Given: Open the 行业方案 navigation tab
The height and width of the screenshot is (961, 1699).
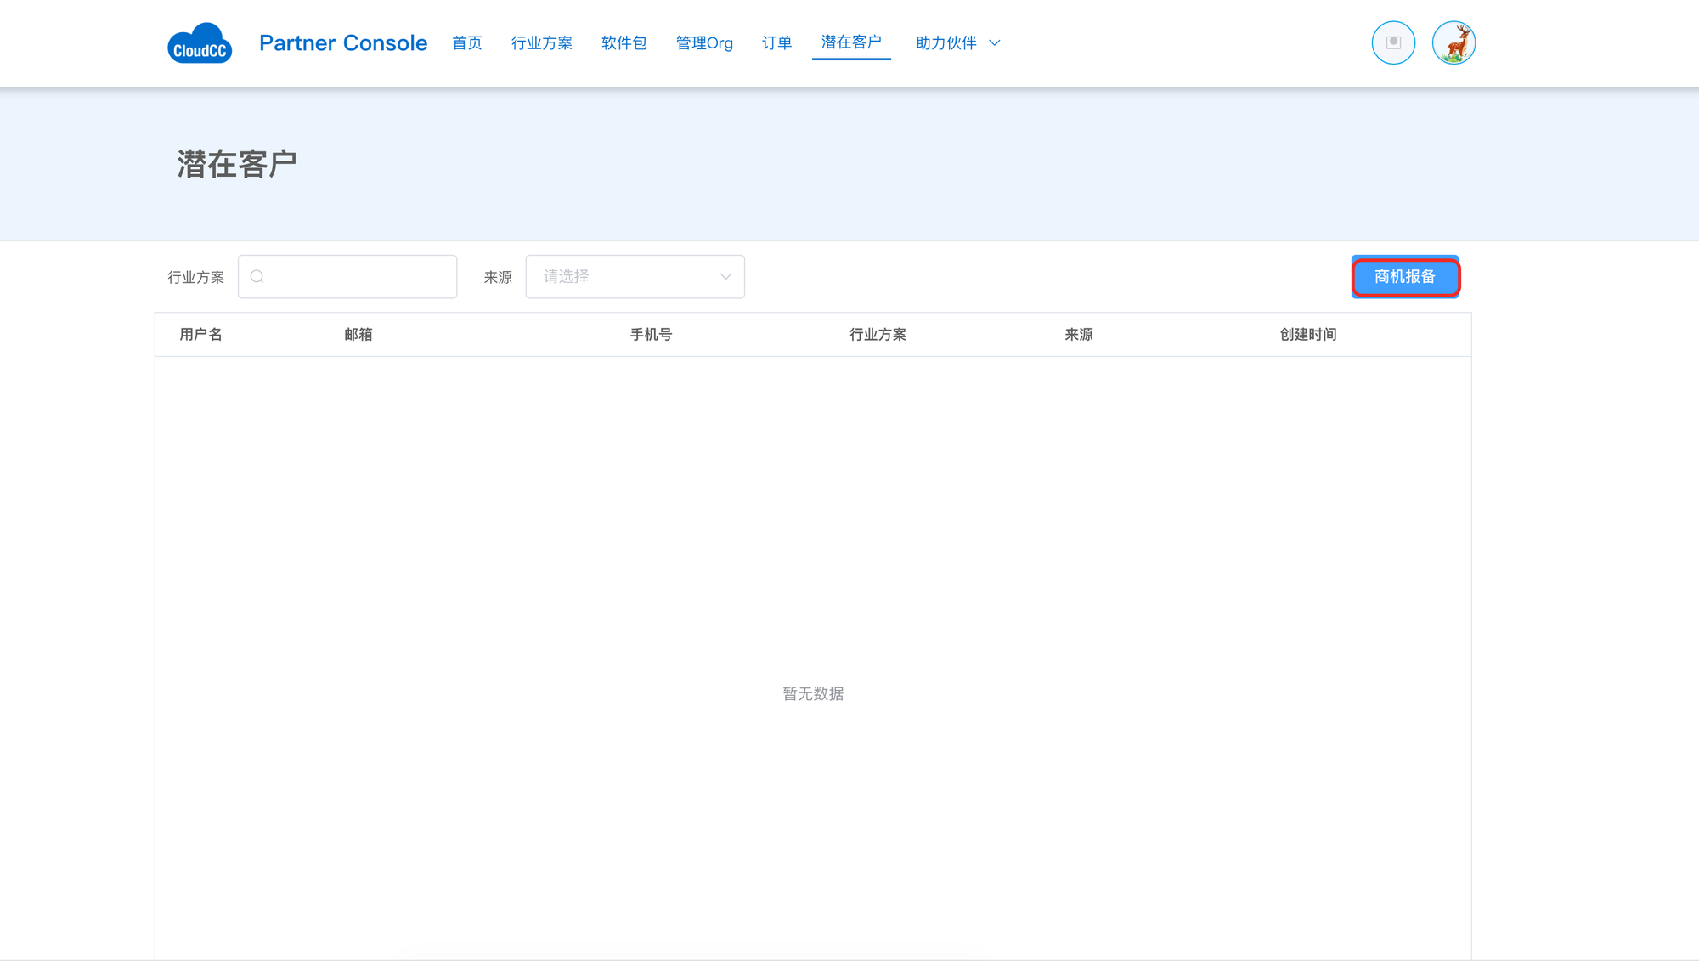Looking at the screenshot, I should 542,43.
